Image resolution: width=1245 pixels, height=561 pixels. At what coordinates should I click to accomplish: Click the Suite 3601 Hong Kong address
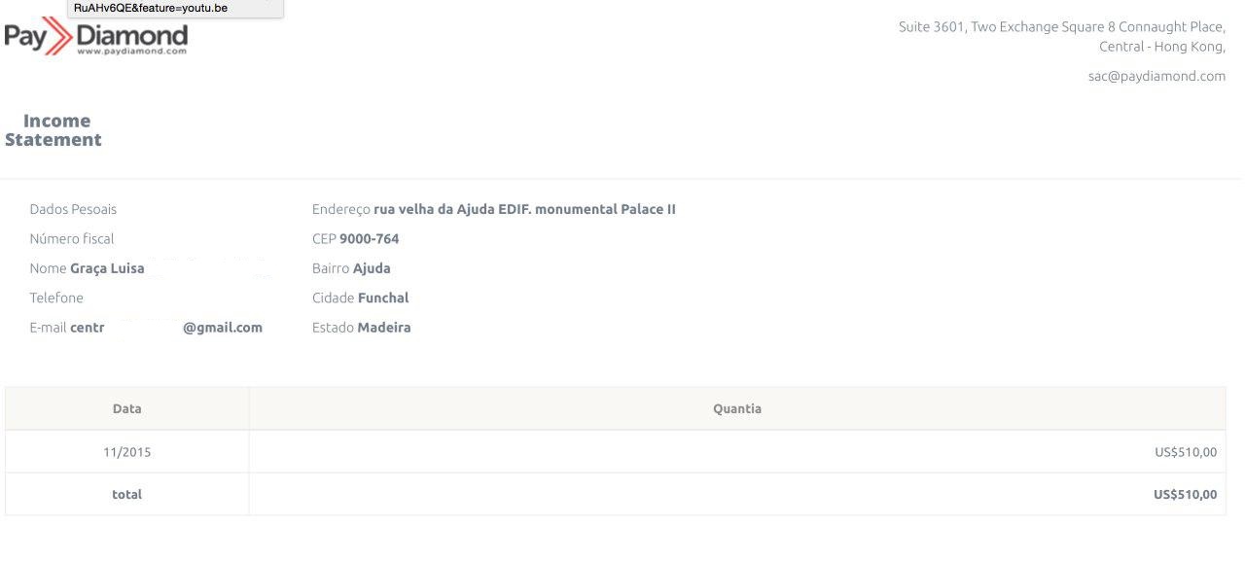pos(1061,36)
